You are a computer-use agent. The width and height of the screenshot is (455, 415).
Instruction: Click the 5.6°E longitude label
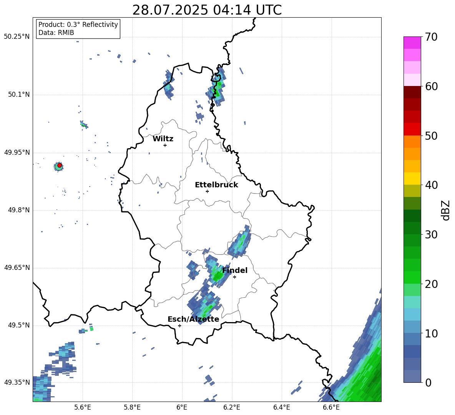83,407
